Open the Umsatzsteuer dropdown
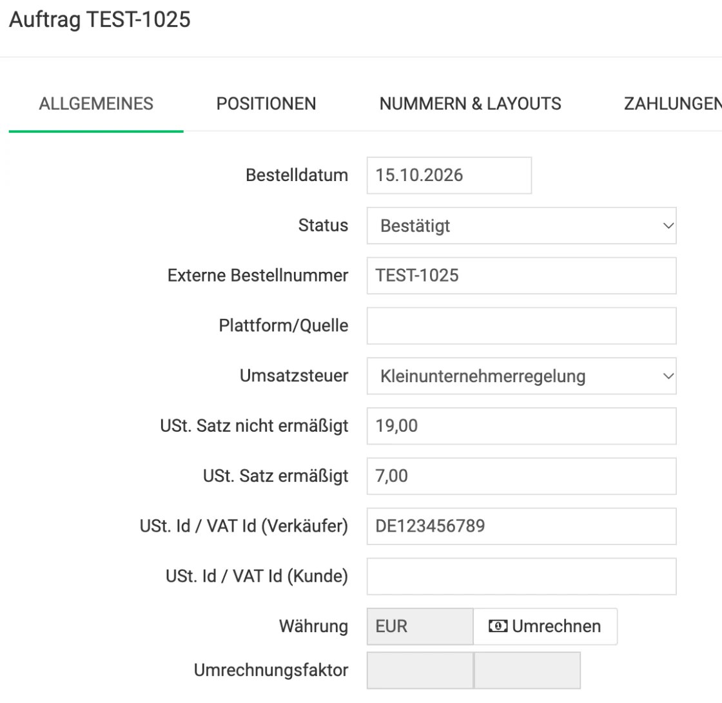 (522, 376)
